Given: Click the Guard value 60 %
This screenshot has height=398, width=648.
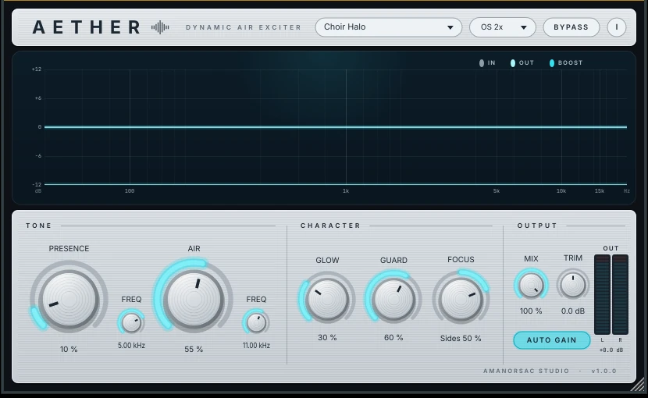Looking at the screenshot, I should click(393, 338).
